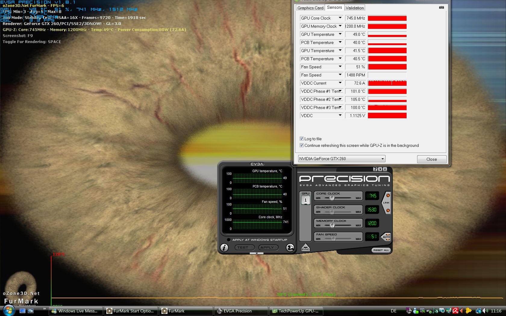
Task: Toggle the LINK clocks button
Action: [386, 203]
